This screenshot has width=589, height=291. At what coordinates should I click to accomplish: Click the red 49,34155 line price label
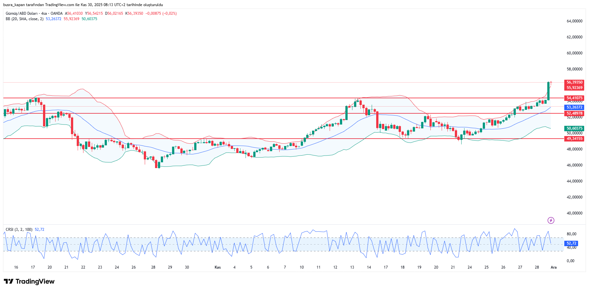click(x=574, y=139)
